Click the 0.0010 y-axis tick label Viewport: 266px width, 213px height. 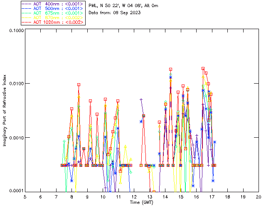coord(16,138)
